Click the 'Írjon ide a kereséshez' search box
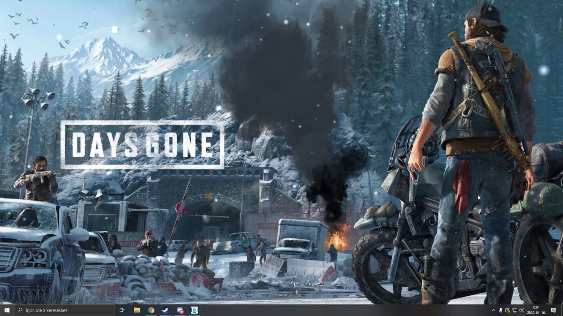The width and height of the screenshot is (563, 316). tap(66, 310)
